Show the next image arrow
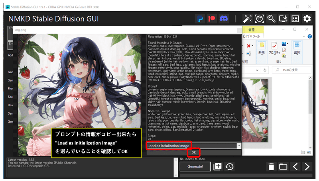The width and height of the screenshot is (319, 181). 307,167
